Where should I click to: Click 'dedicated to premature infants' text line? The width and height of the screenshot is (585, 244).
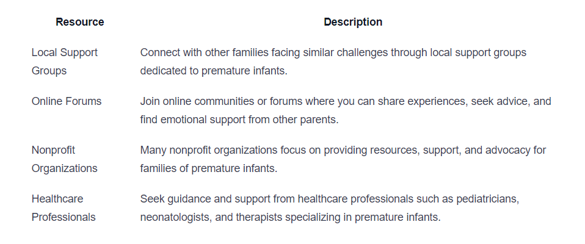214,71
